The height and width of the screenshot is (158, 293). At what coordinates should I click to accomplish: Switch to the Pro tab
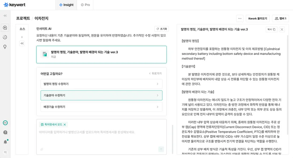point(85,5)
